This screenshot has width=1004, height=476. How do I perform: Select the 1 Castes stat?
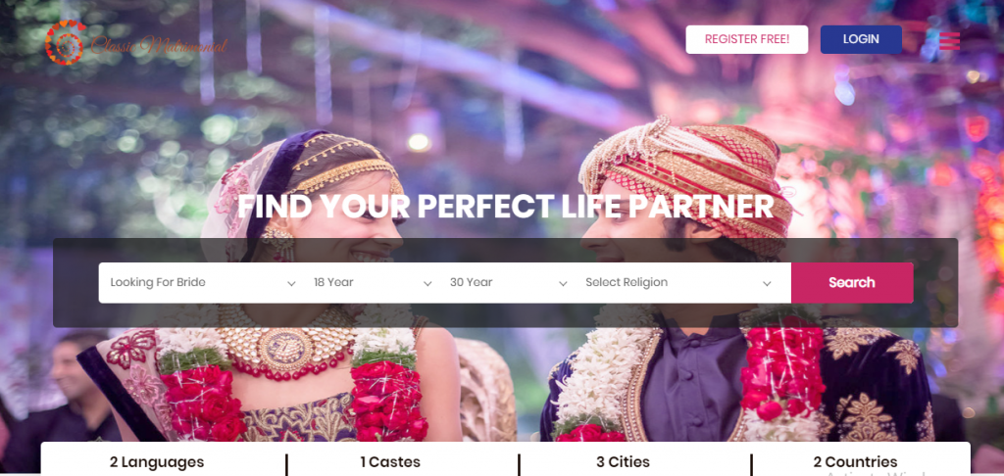pos(390,462)
